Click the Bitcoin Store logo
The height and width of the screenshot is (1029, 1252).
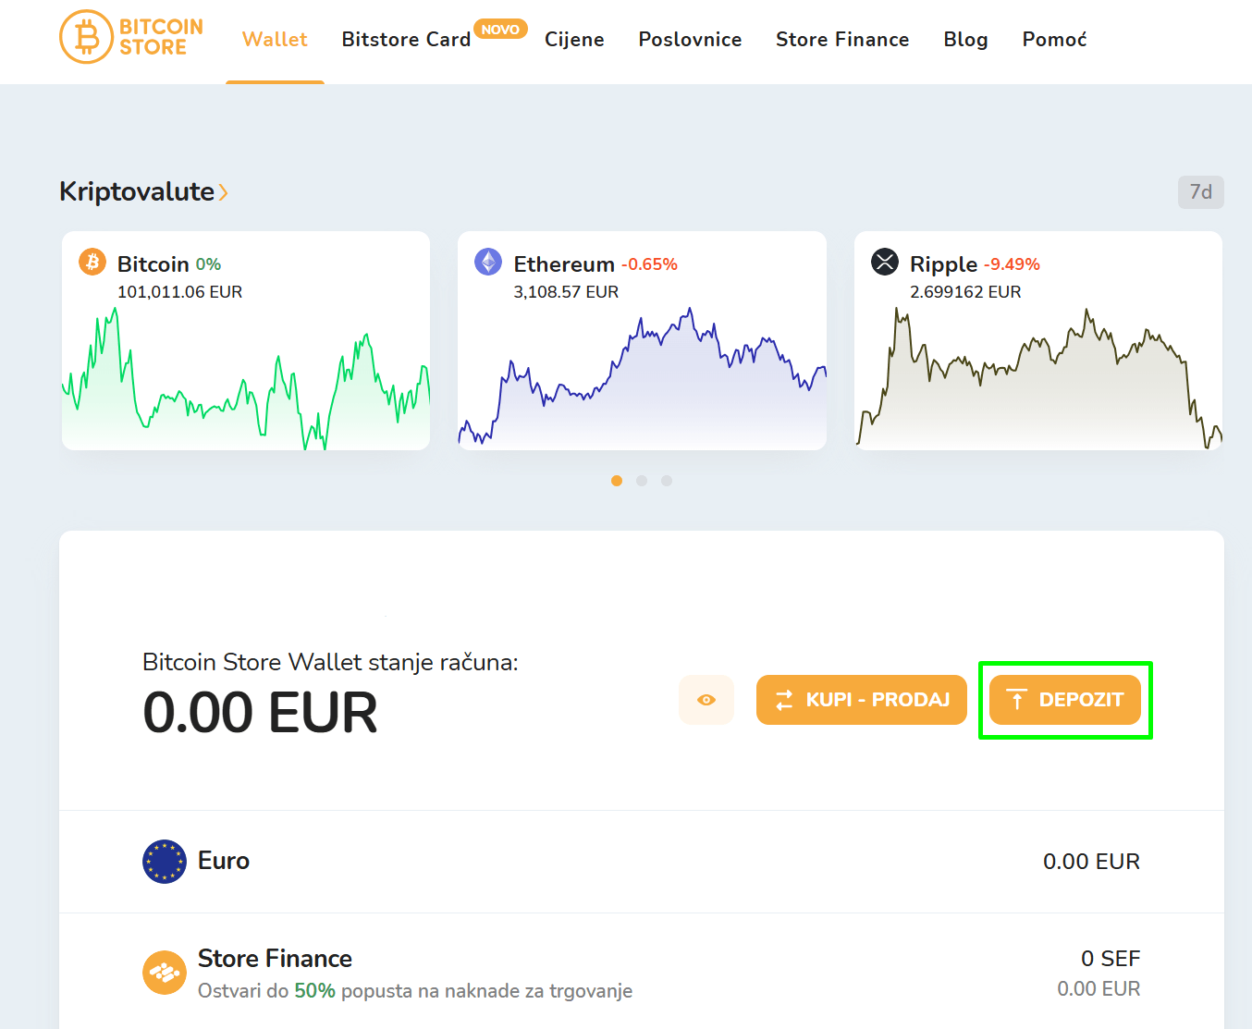pyautogui.click(x=131, y=38)
